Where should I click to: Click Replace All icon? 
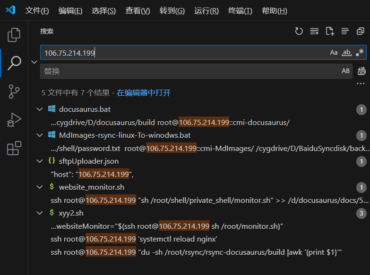point(361,71)
